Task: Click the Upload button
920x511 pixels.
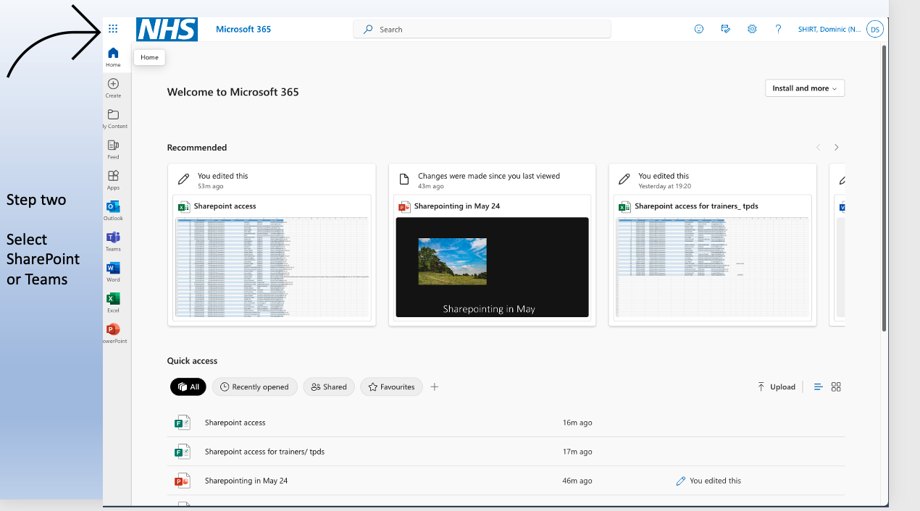Action: pos(777,387)
